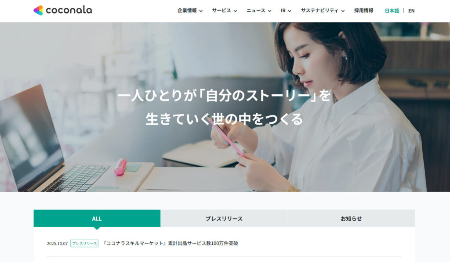
Task: Switch language to EN
Action: pos(411,11)
